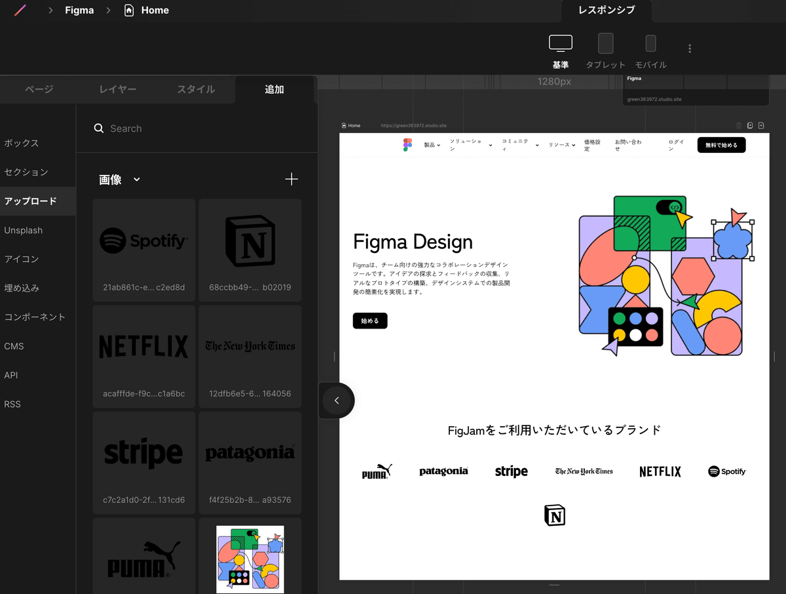The image size is (786, 594).
Task: Select the 追加 tab
Action: click(274, 89)
